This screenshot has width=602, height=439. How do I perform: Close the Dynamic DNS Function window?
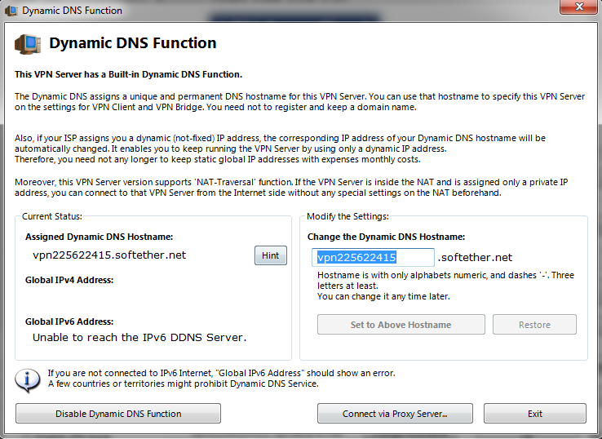coord(579,7)
